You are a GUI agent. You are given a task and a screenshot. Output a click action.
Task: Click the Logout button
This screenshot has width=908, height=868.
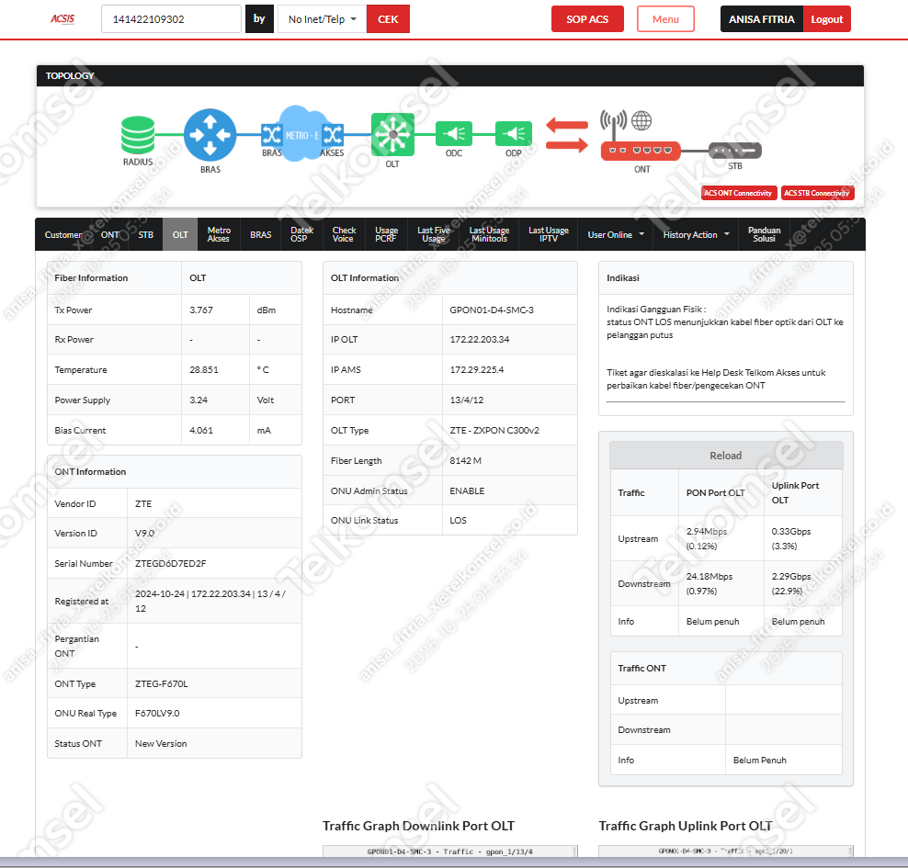coord(827,19)
